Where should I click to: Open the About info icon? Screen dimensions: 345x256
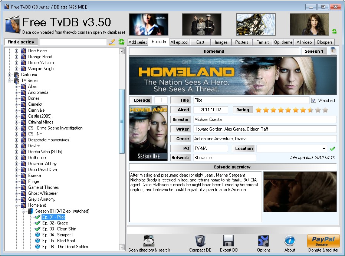(290, 241)
